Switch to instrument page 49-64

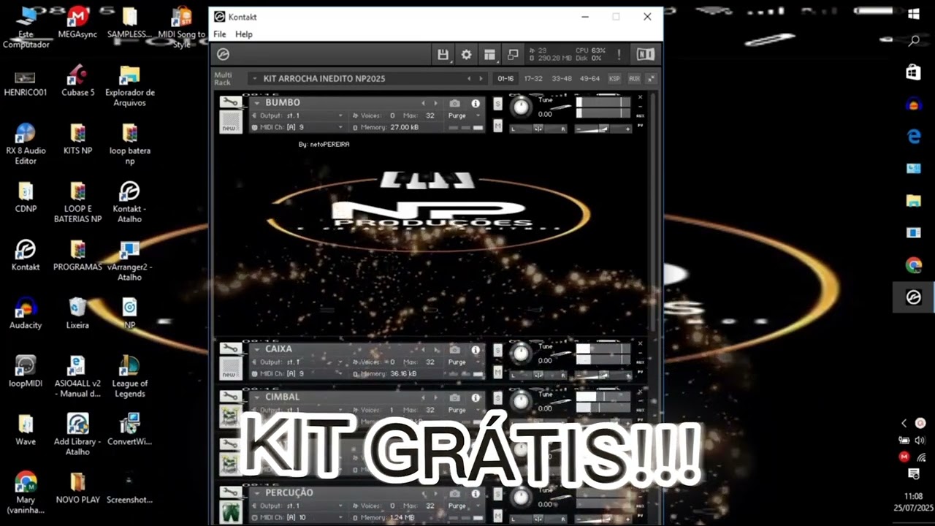pos(589,78)
